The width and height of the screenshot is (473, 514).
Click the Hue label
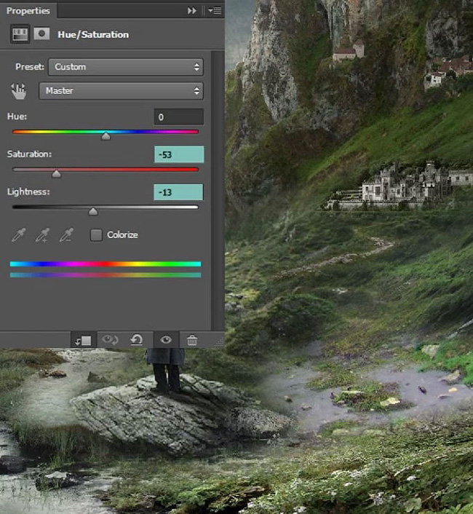17,116
